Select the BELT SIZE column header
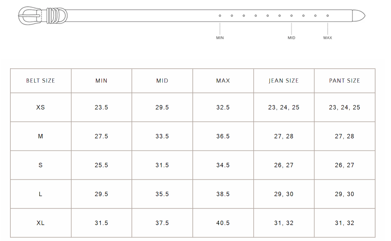Screen dimensions: 391x241 pyautogui.click(x=40, y=81)
